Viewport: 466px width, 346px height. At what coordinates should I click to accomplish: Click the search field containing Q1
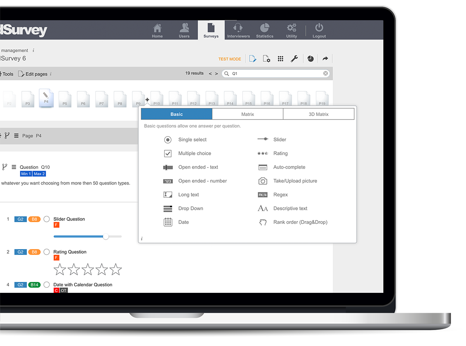coord(276,73)
